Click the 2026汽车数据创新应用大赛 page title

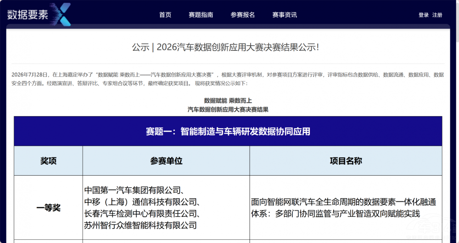click(225, 48)
